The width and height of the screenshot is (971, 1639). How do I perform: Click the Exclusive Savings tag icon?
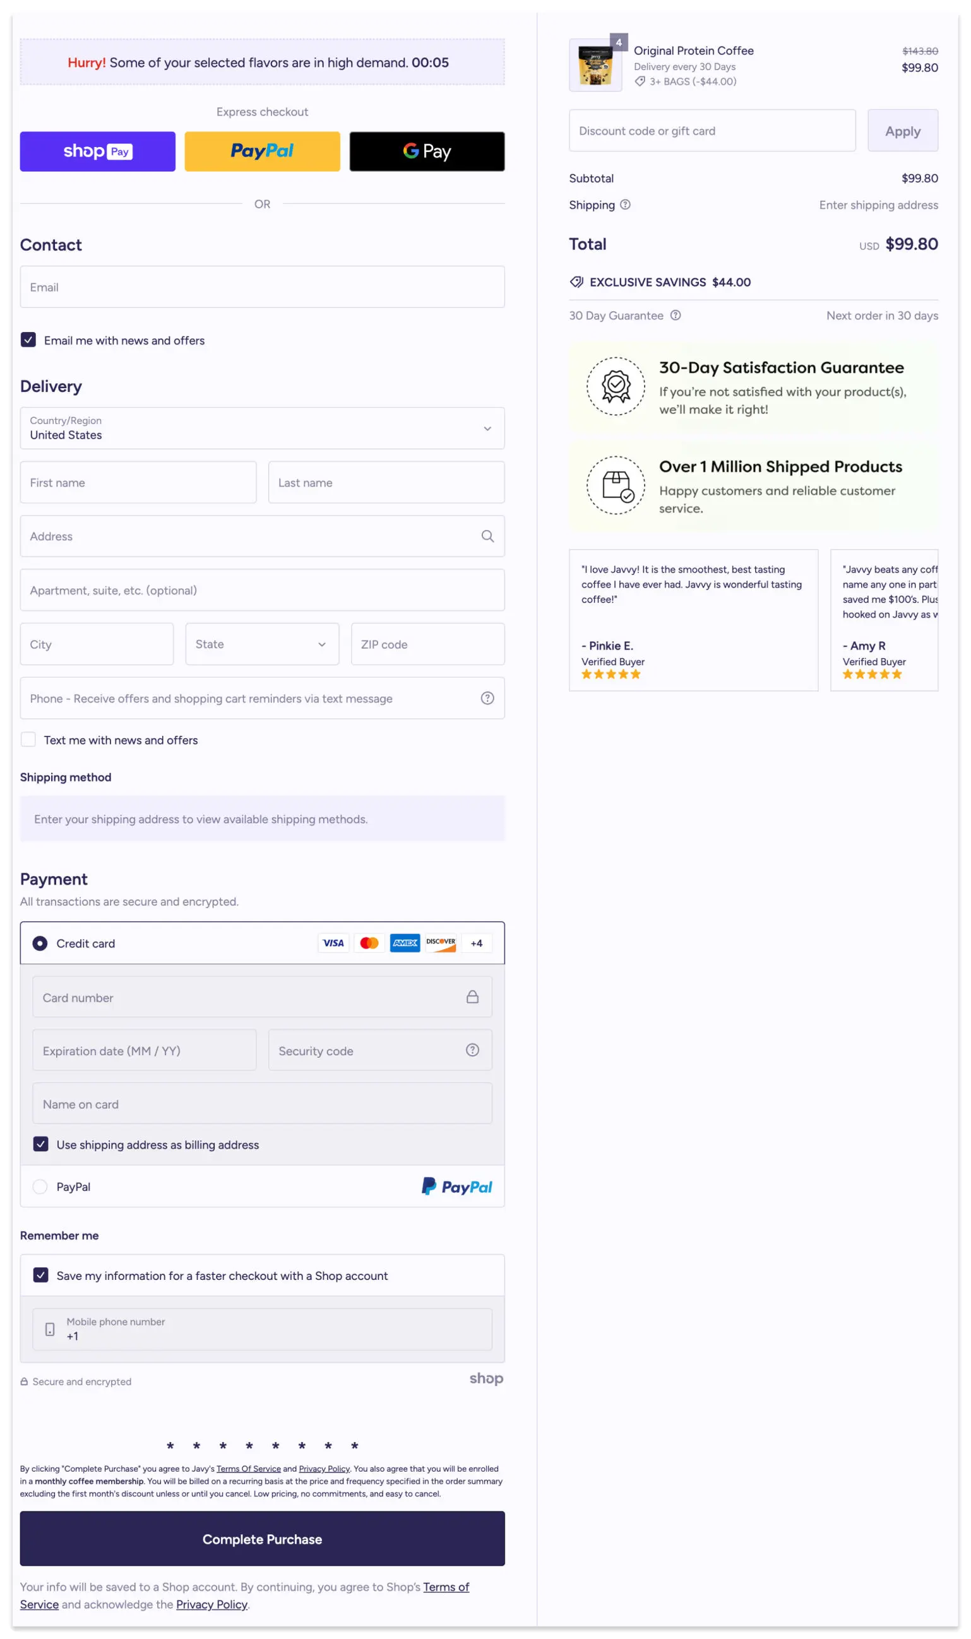pyautogui.click(x=576, y=282)
